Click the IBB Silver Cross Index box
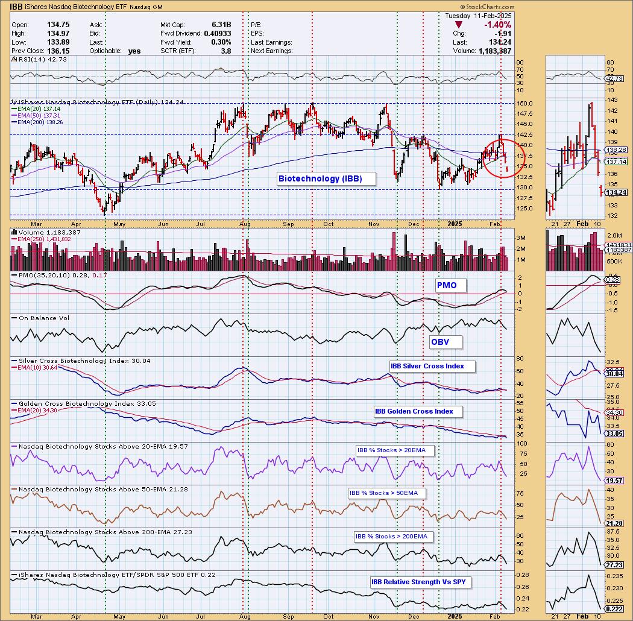Screen dimensions: 633x621 pyautogui.click(x=432, y=366)
